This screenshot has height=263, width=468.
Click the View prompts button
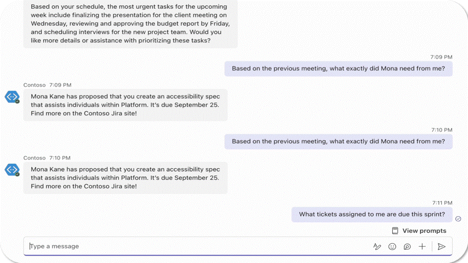[424, 231]
